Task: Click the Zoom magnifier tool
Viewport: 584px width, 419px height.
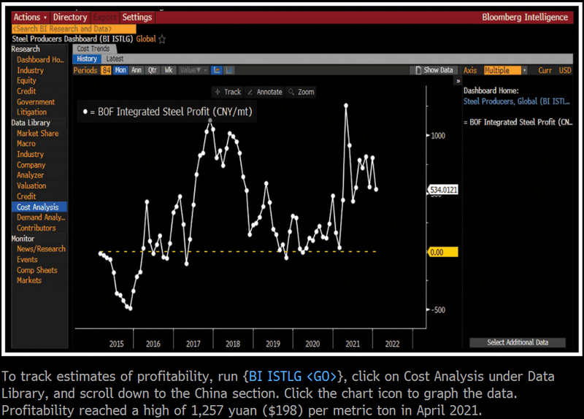Action: pos(301,92)
